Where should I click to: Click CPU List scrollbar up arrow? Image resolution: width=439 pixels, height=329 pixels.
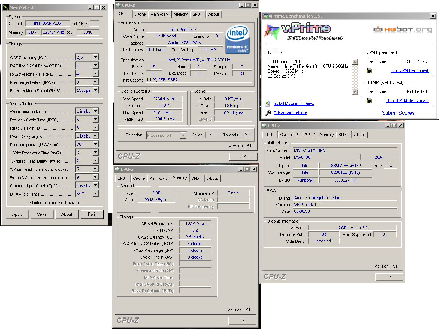[355, 62]
